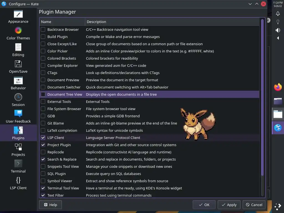Screen dimensions: 284x213
Task: Enable the LaTeX completion plugin
Action: click(43, 130)
